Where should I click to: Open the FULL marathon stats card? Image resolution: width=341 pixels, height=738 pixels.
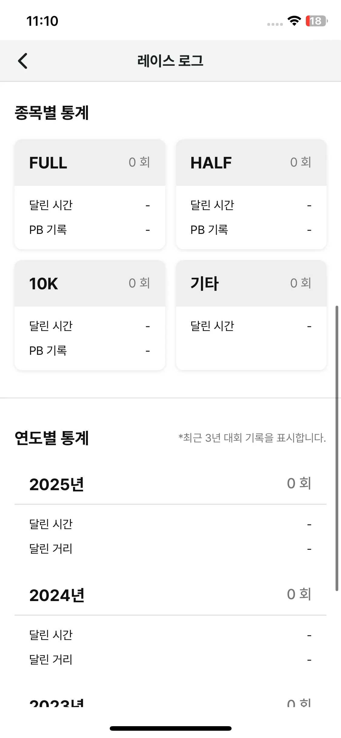(90, 194)
